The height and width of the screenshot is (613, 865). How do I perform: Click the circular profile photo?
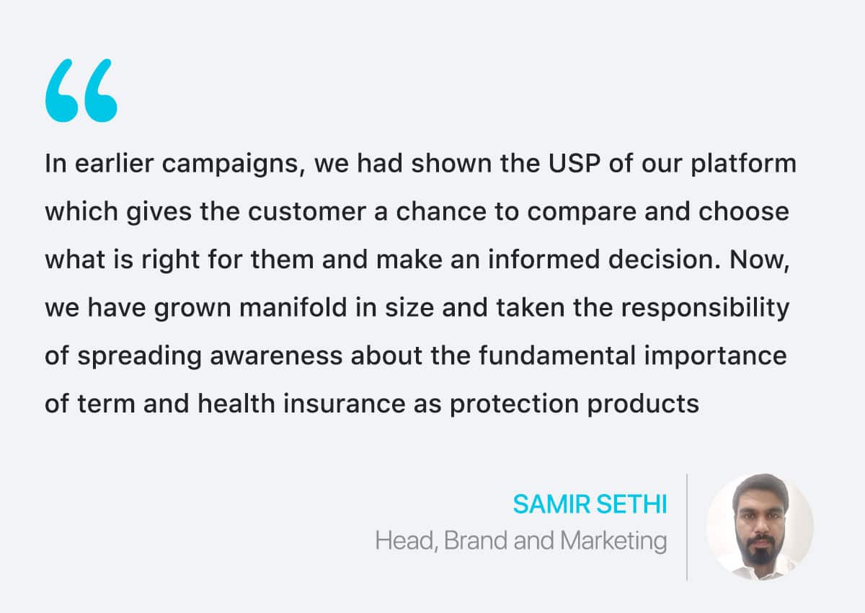pyautogui.click(x=760, y=526)
